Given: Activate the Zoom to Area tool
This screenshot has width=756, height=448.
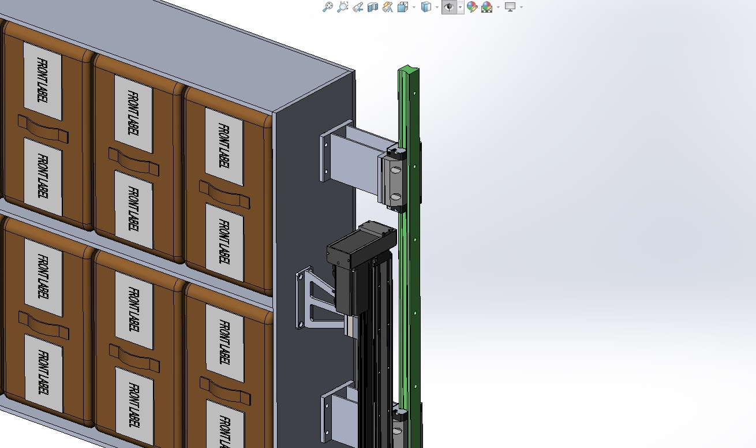Looking at the screenshot, I should coord(343,7).
